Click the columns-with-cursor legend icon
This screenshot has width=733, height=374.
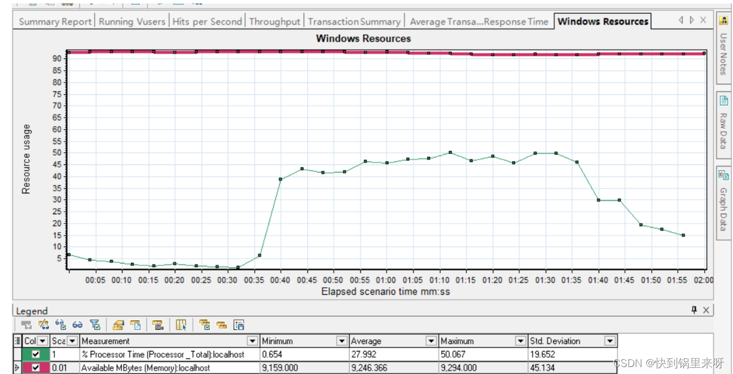pyautogui.click(x=181, y=325)
